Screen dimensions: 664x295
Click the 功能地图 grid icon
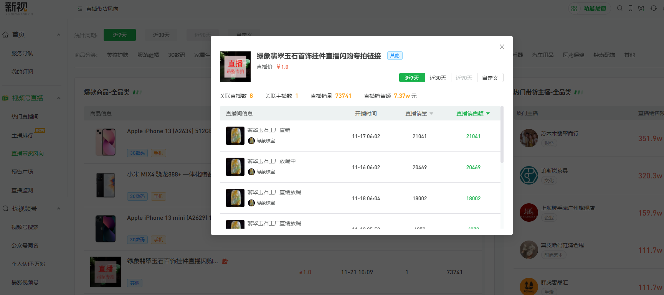pos(574,8)
